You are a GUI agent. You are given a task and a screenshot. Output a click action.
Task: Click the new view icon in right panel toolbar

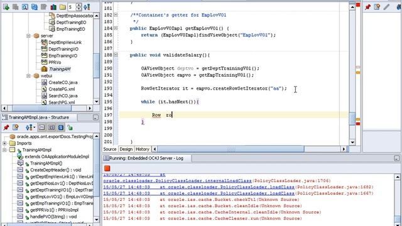pos(377,7)
